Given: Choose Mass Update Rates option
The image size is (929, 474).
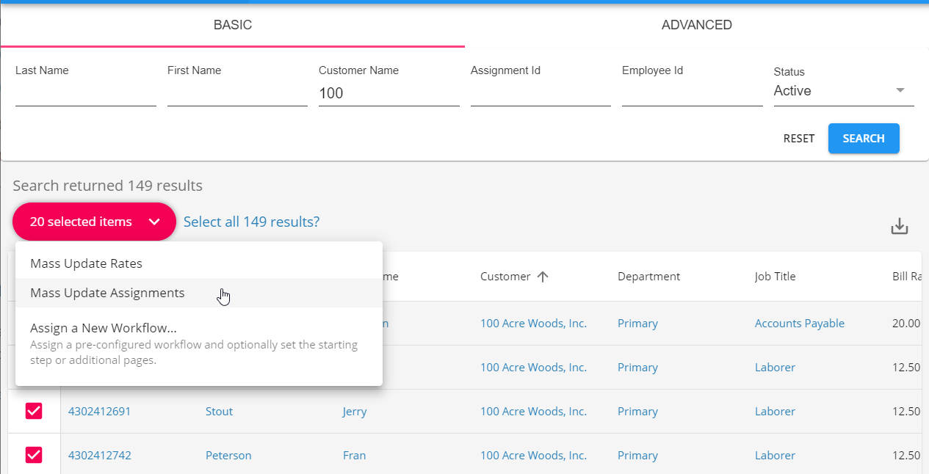Looking at the screenshot, I should 86,263.
